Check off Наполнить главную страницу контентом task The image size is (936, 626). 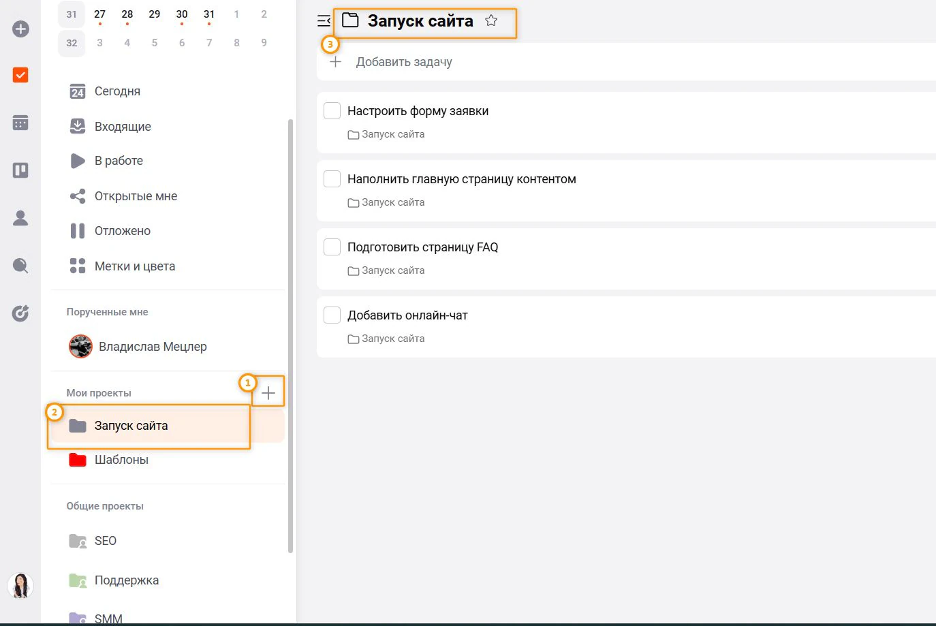click(332, 179)
